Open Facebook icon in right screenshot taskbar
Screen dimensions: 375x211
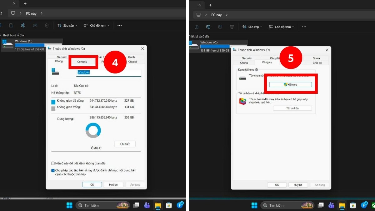pyautogui.click(x=364, y=205)
